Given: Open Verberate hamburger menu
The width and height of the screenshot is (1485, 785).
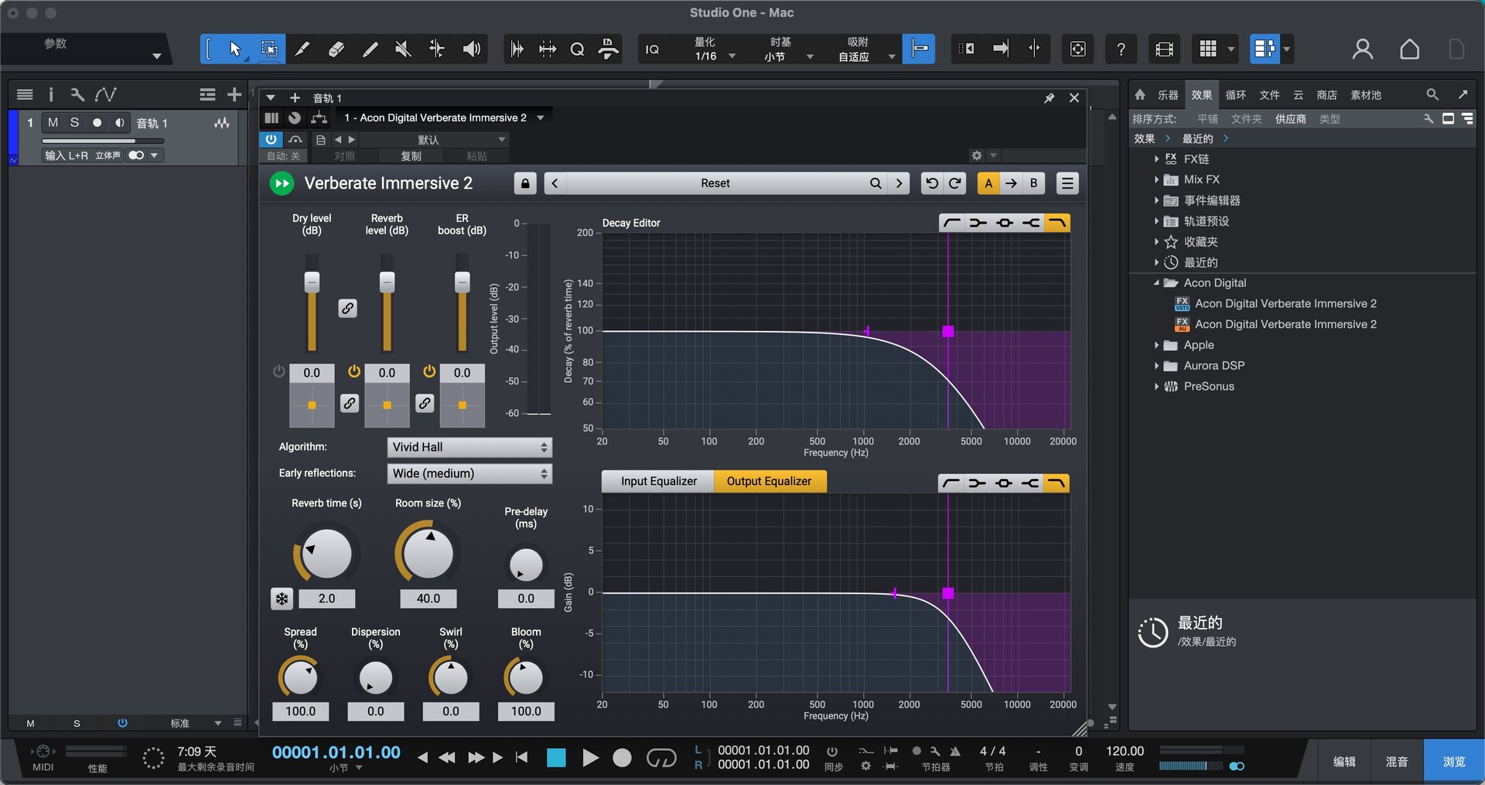Looking at the screenshot, I should pyautogui.click(x=1067, y=183).
